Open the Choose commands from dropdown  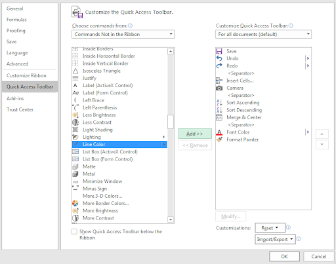(x=123, y=34)
